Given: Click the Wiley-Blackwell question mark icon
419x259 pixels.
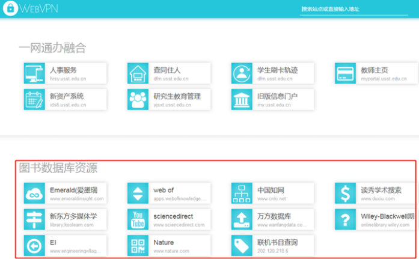Looking at the screenshot, I should click(x=345, y=219).
